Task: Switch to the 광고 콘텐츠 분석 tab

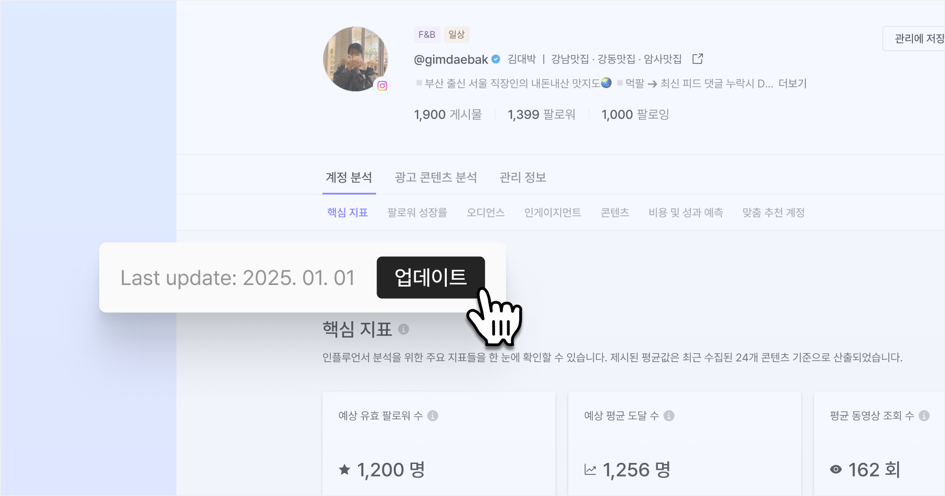Action: [x=436, y=177]
